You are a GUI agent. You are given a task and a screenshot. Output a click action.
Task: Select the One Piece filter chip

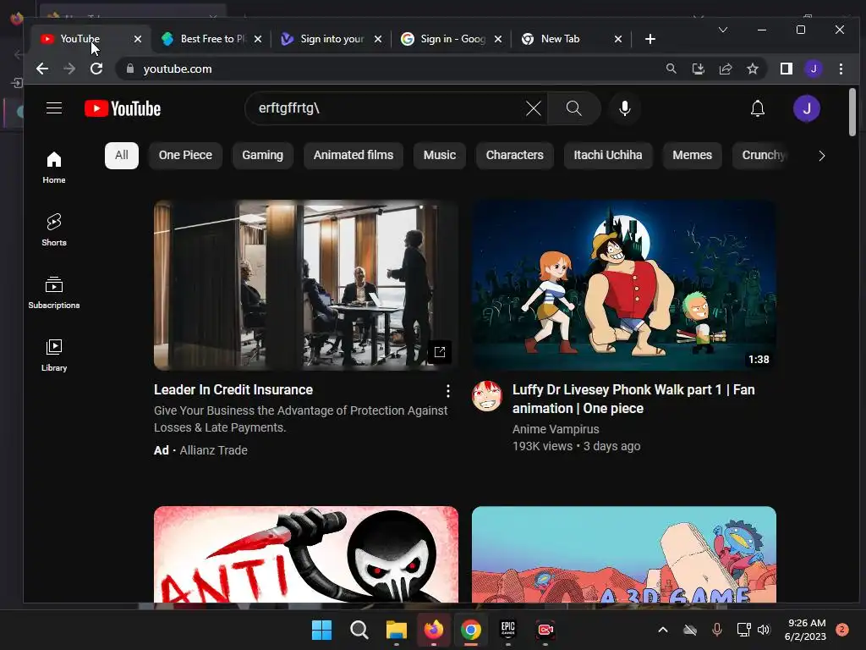coord(185,156)
